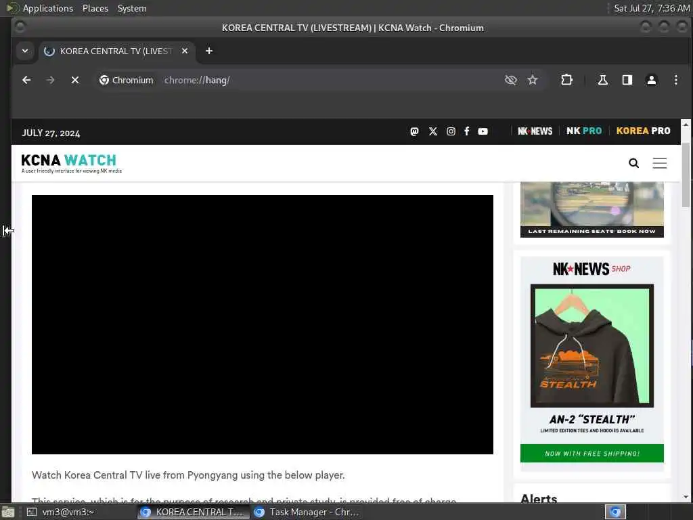Toggle the browser side panel
This screenshot has height=520, width=693.
pyautogui.click(x=627, y=80)
